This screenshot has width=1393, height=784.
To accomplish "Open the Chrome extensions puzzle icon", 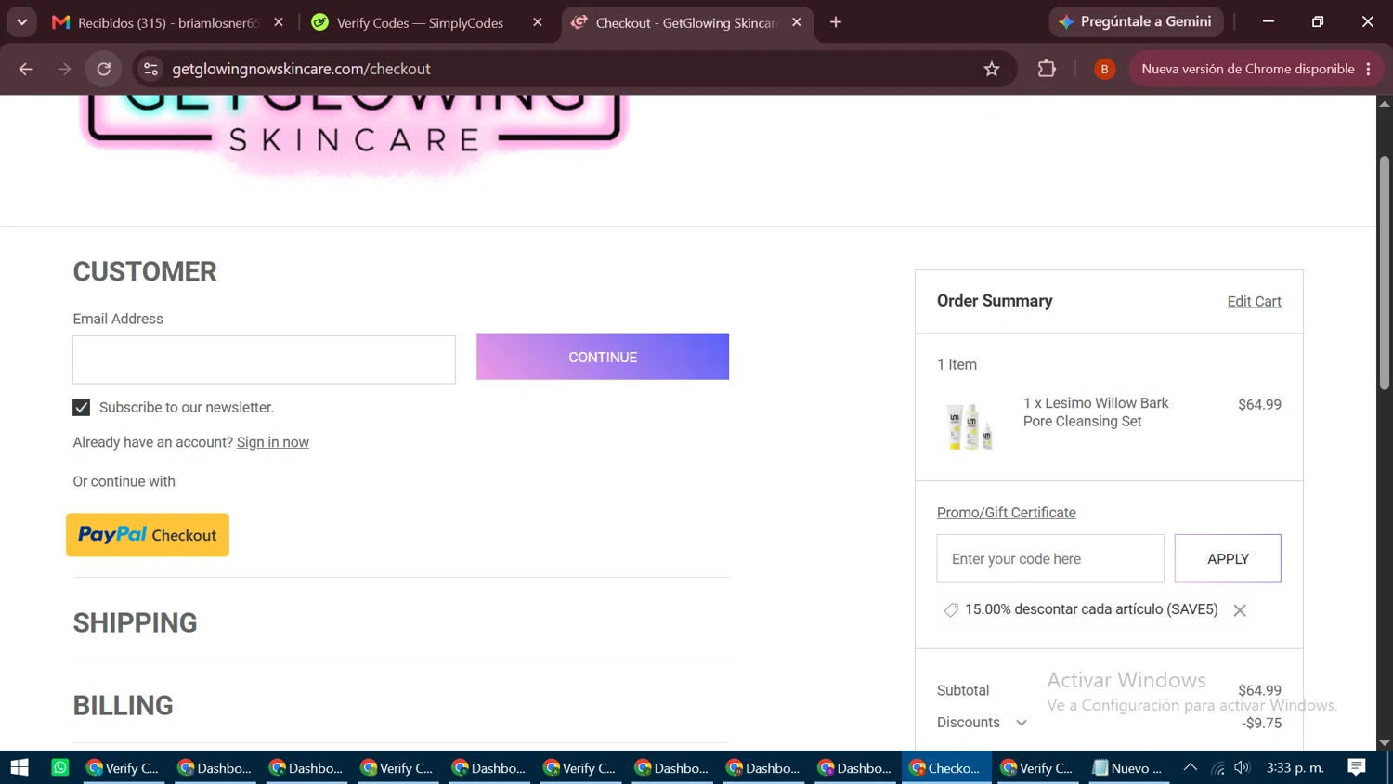I will tap(1047, 69).
